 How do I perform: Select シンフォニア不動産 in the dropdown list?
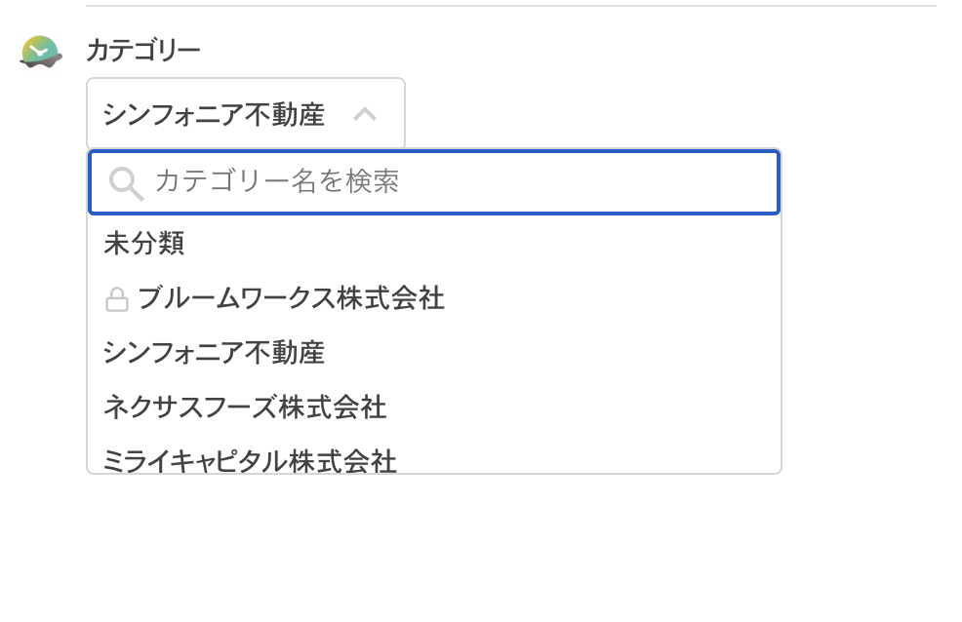coord(216,353)
